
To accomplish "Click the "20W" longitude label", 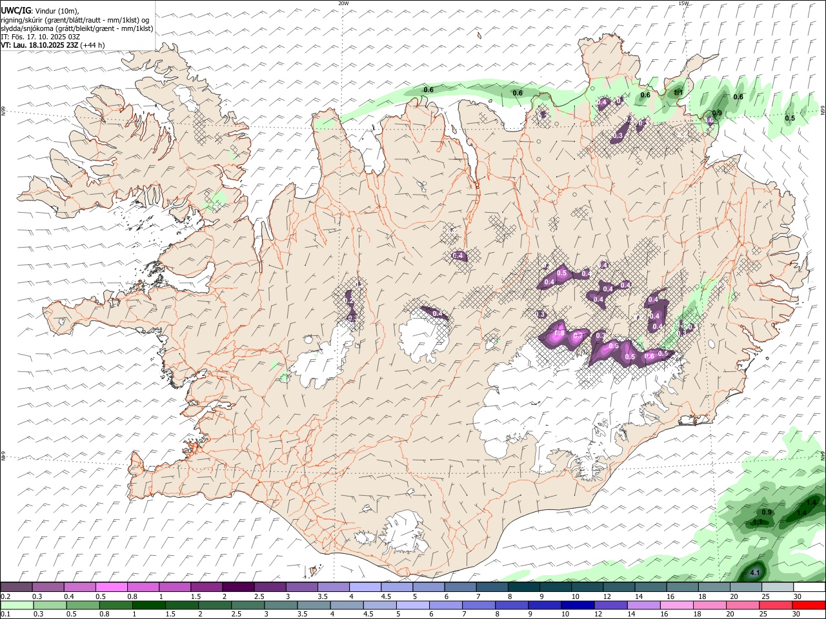I will point(343,3).
